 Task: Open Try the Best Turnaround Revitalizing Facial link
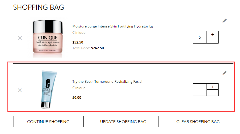107,82
